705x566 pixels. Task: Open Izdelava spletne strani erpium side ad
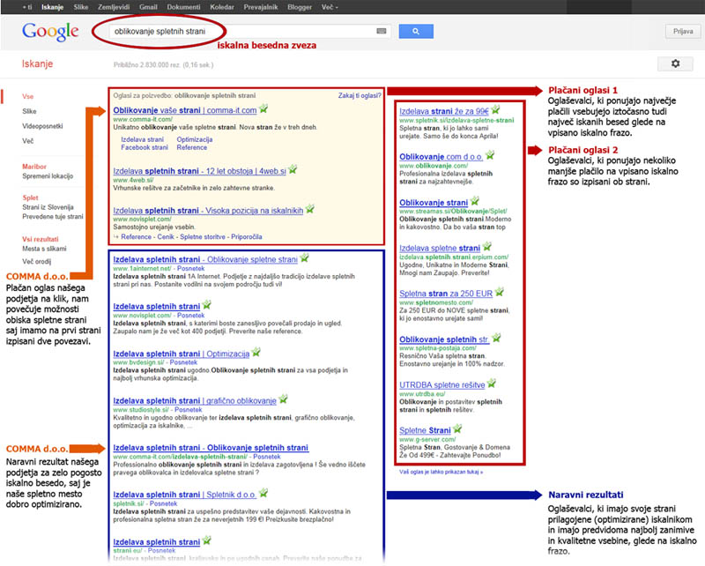[x=440, y=249]
